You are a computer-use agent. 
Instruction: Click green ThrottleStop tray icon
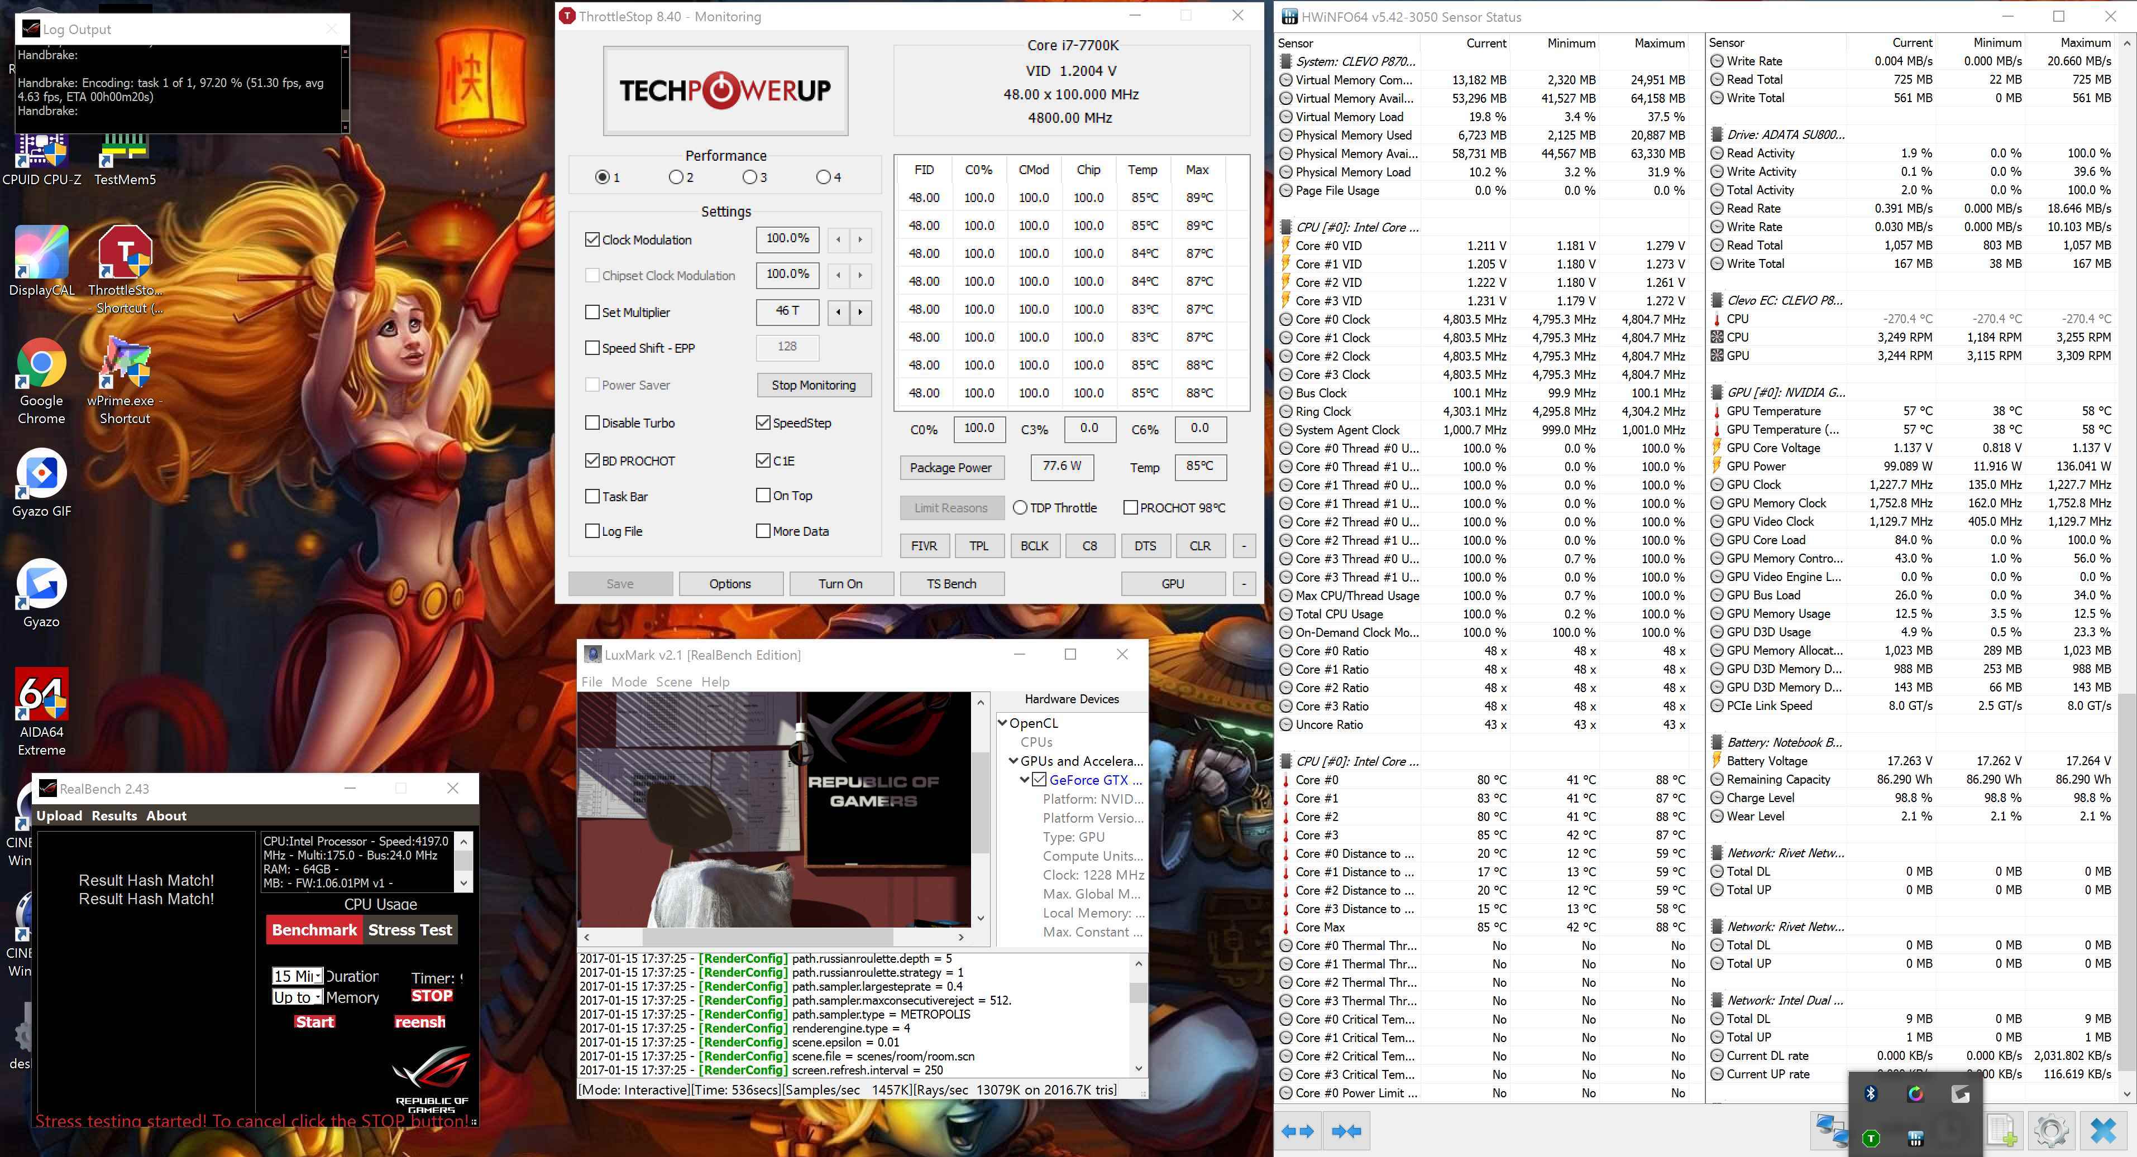pyautogui.click(x=1871, y=1138)
